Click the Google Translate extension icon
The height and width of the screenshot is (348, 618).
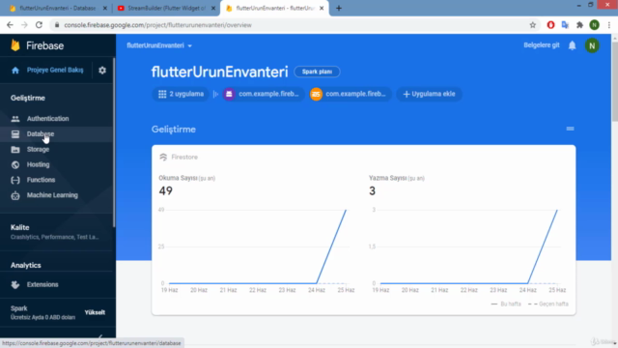point(565,25)
